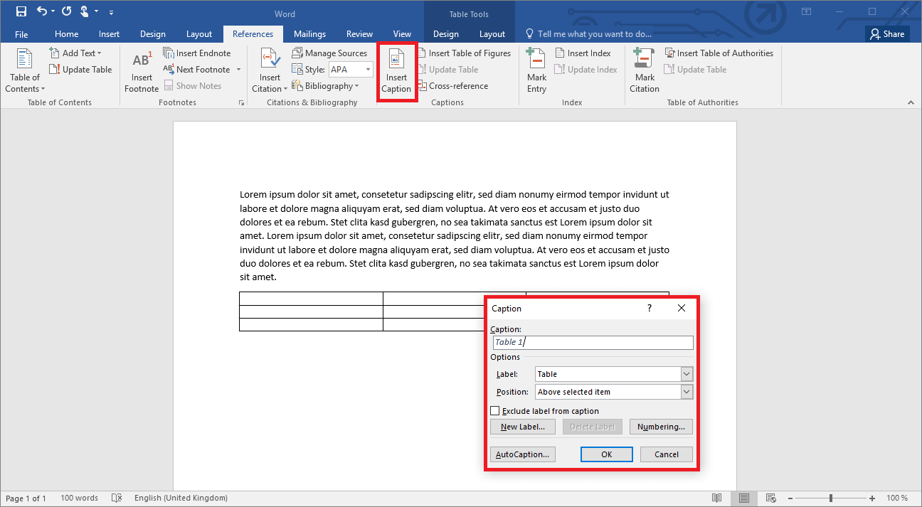Viewport: 922px width, 507px height.
Task: Check Exclude label from caption
Action: click(x=495, y=411)
